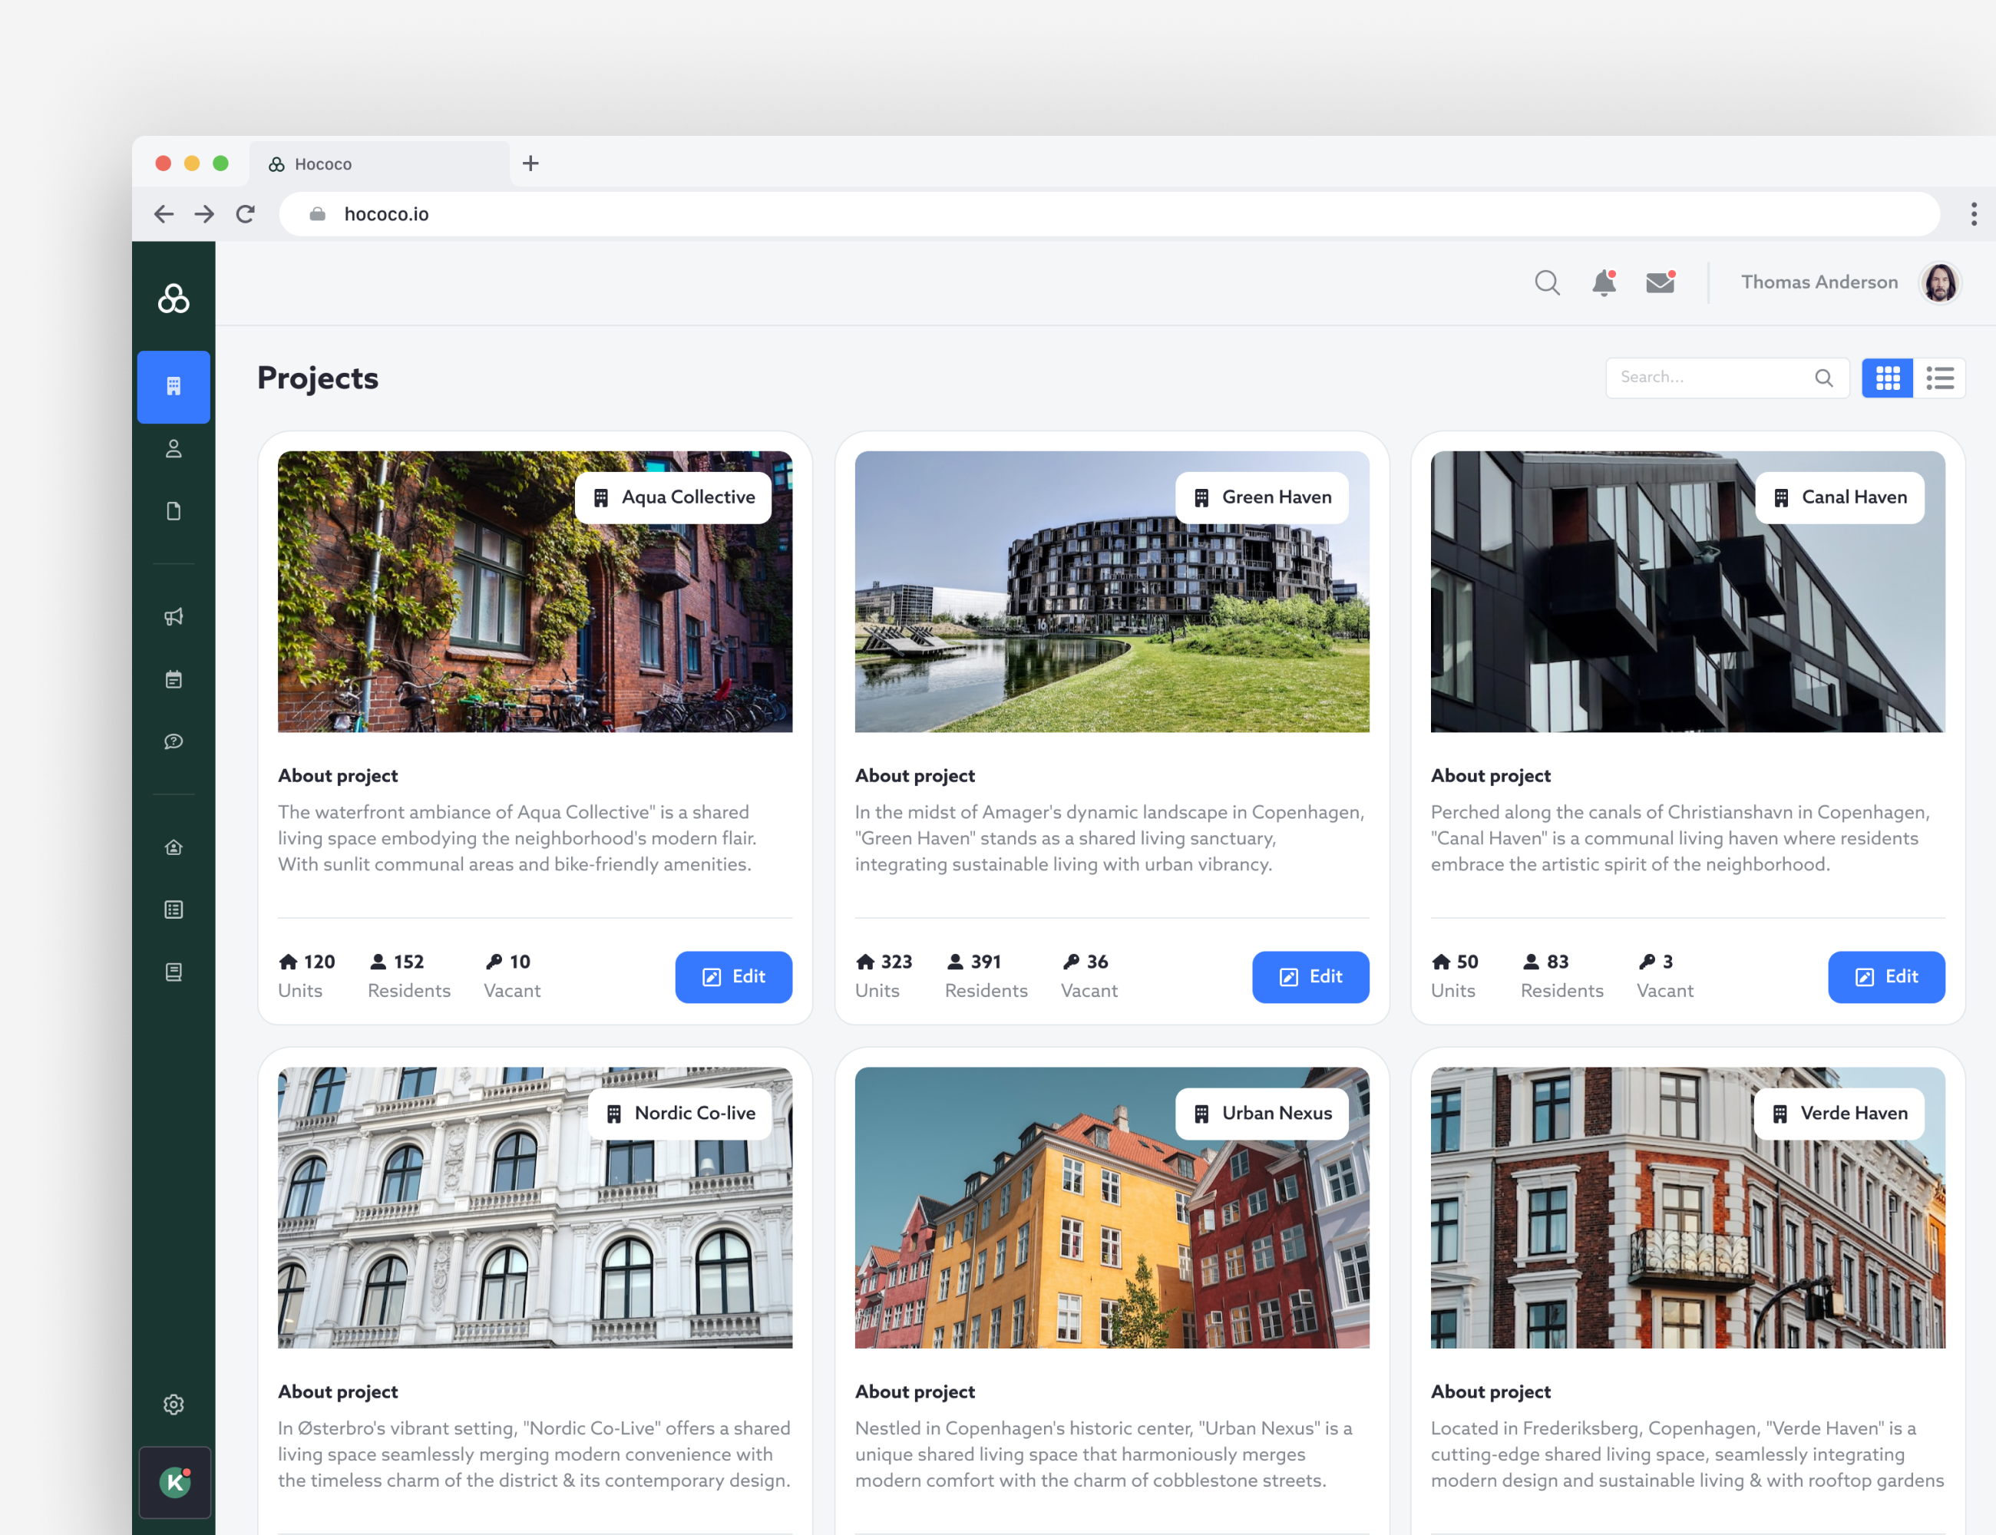Switch projects to grid view
This screenshot has width=1996, height=1535.
click(x=1887, y=378)
